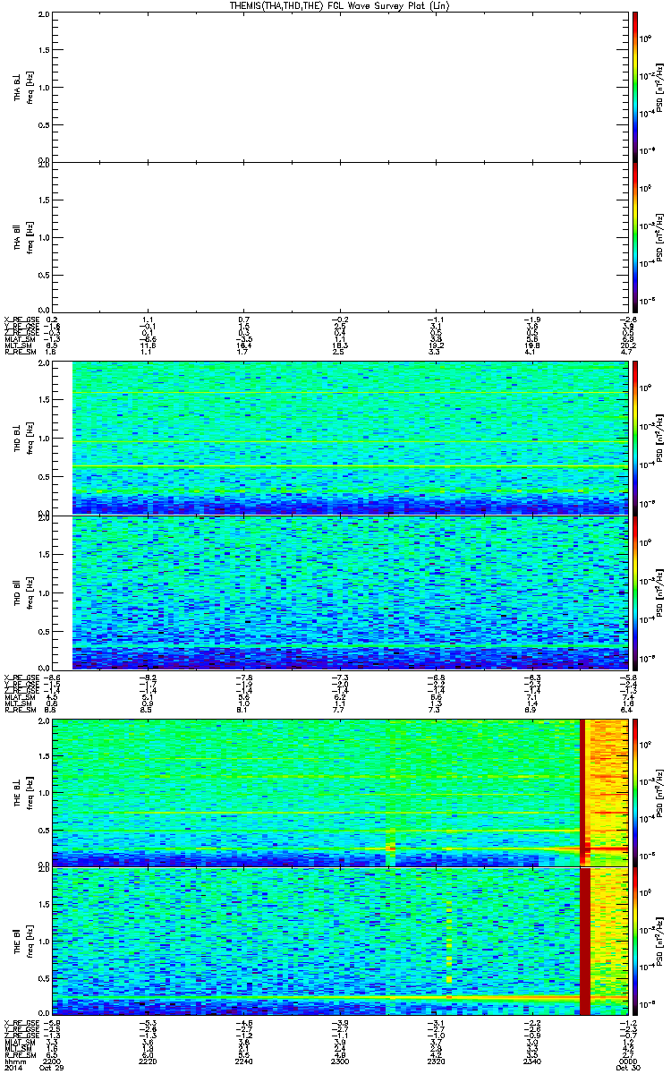Click the 2.0 top tick of THA BL axis
Image resolution: width=671 pixels, height=1074 pixels.
click(x=45, y=15)
